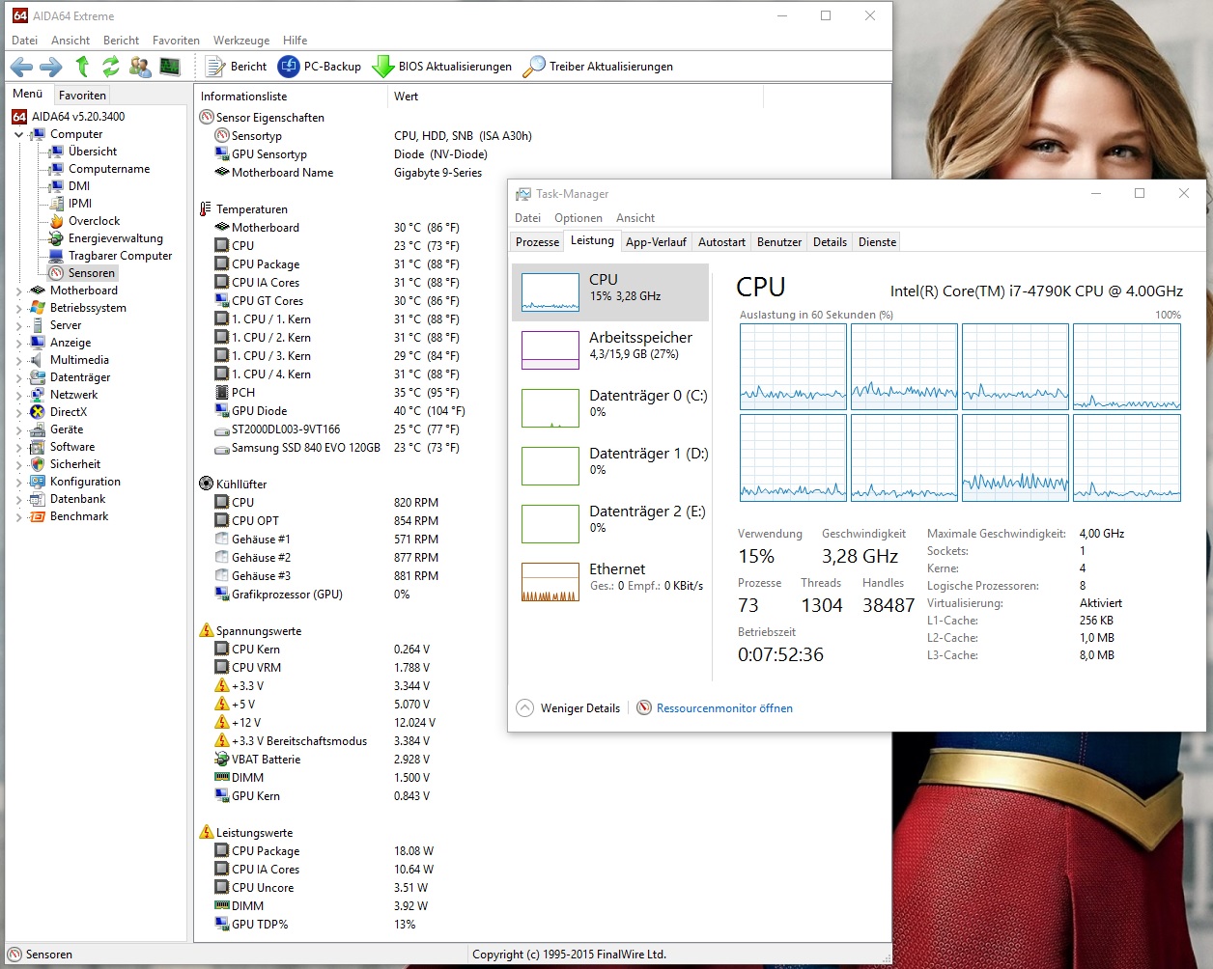Select the IPMI tree icon

coord(56,204)
